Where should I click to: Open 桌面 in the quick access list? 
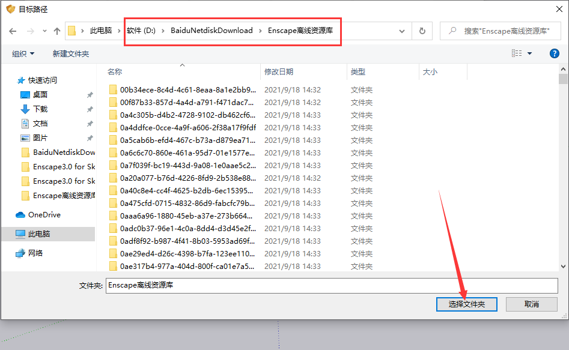(40, 95)
